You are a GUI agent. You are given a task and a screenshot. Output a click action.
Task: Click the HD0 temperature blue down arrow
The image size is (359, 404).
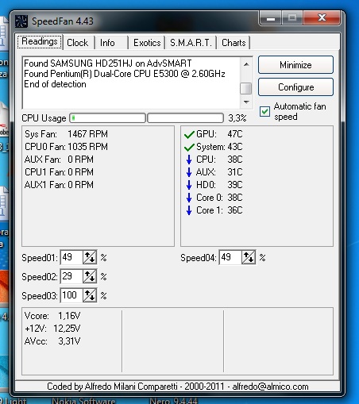[x=189, y=185]
